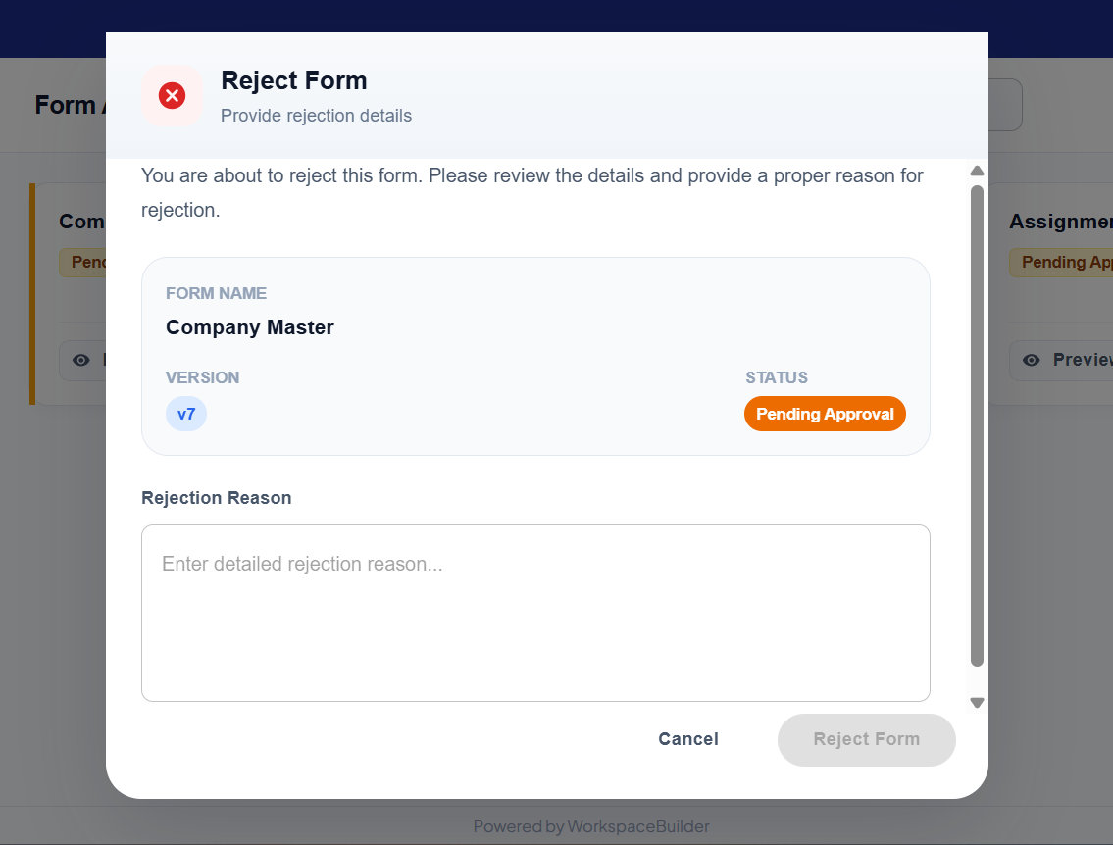Select the Company Master form name text
The height and width of the screenshot is (845, 1113).
pyautogui.click(x=250, y=327)
